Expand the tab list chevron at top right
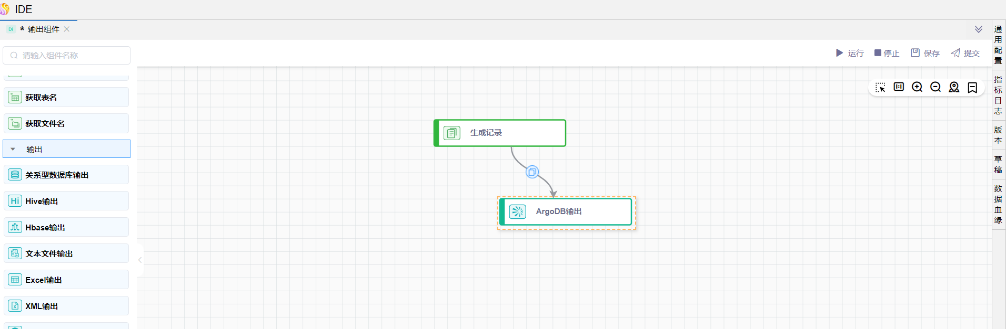 978,29
